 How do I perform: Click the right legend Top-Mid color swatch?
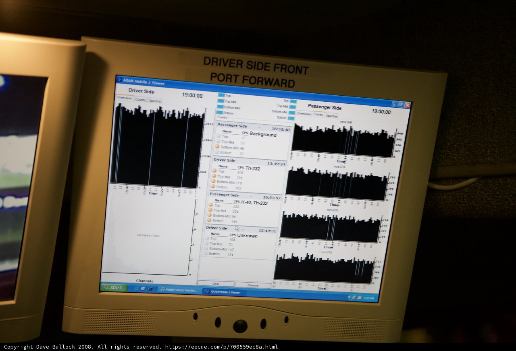(293, 107)
